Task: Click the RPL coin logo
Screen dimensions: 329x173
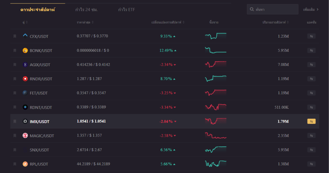Action: pyautogui.click(x=25, y=164)
